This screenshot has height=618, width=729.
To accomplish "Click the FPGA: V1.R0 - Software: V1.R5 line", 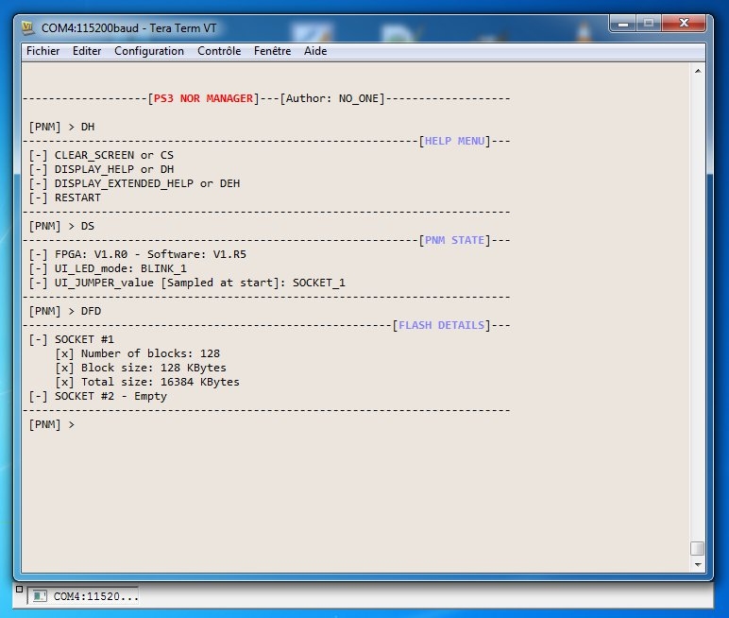I will coord(138,254).
